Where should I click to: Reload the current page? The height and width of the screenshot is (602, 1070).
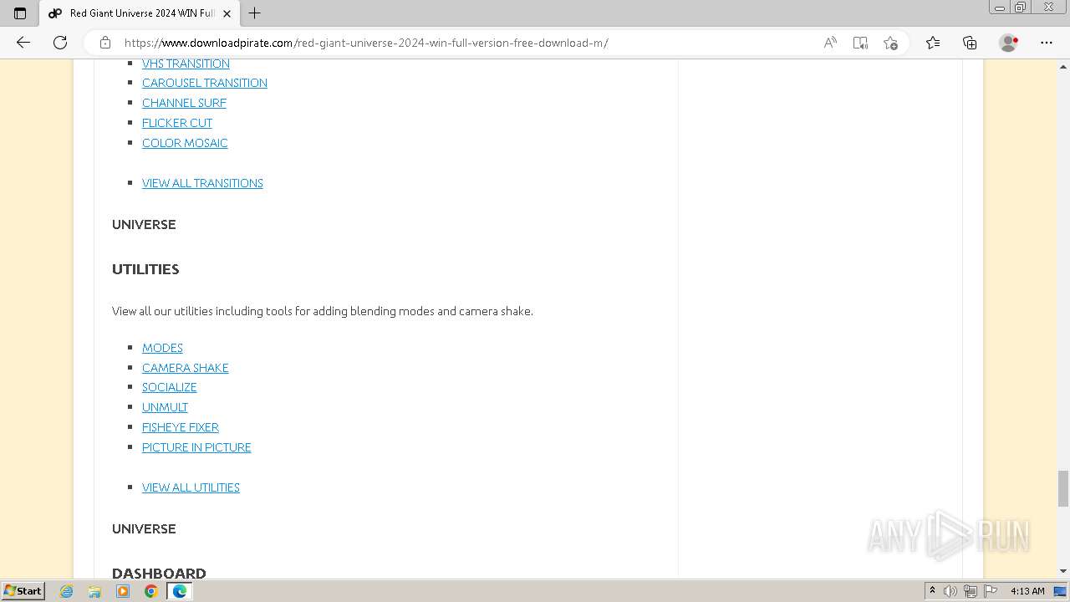click(60, 43)
